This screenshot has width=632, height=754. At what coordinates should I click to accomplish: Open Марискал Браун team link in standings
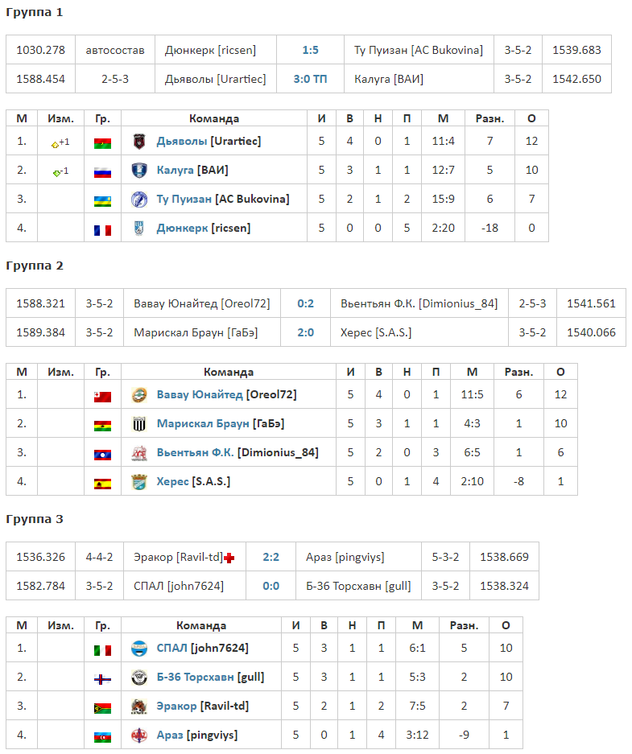coord(203,423)
